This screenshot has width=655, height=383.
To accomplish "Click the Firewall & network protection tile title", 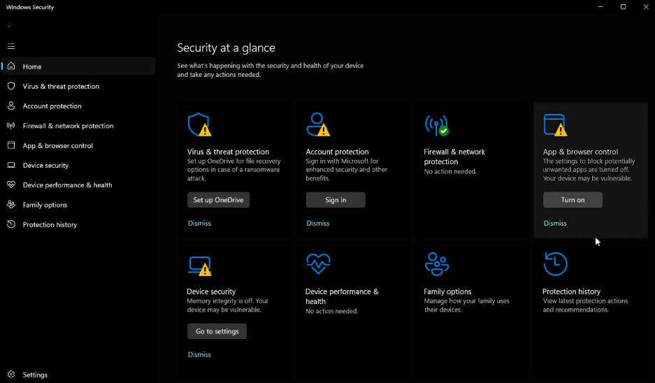I will (x=454, y=157).
